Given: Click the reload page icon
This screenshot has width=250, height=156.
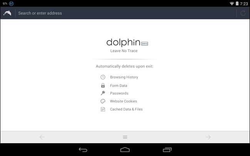Looking at the screenshot, I should click(x=243, y=13).
